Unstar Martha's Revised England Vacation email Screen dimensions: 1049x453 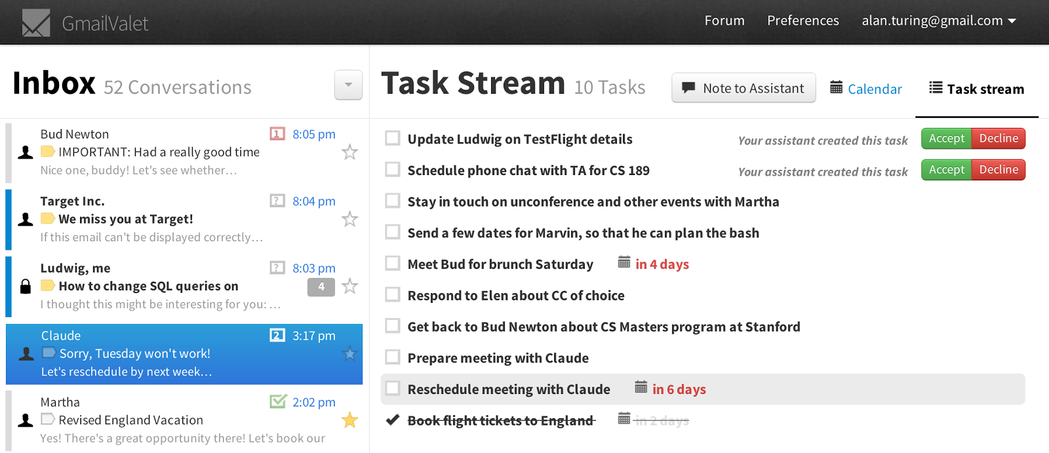click(x=349, y=420)
